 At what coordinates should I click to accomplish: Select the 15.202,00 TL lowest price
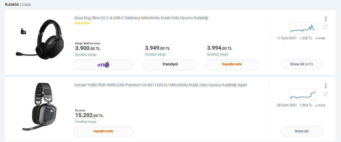click(x=89, y=115)
